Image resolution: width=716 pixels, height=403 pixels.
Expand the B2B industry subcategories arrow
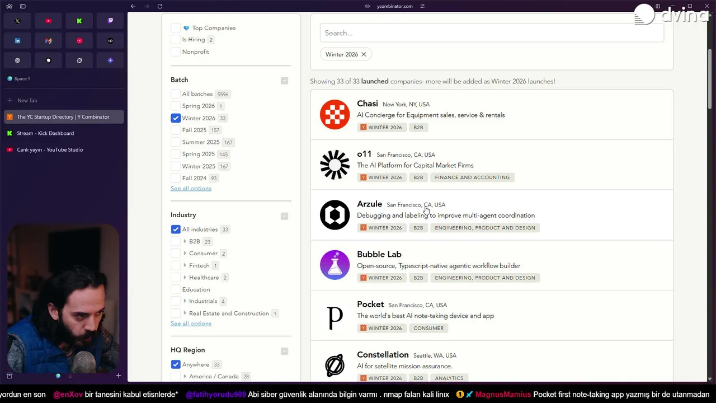(185, 241)
